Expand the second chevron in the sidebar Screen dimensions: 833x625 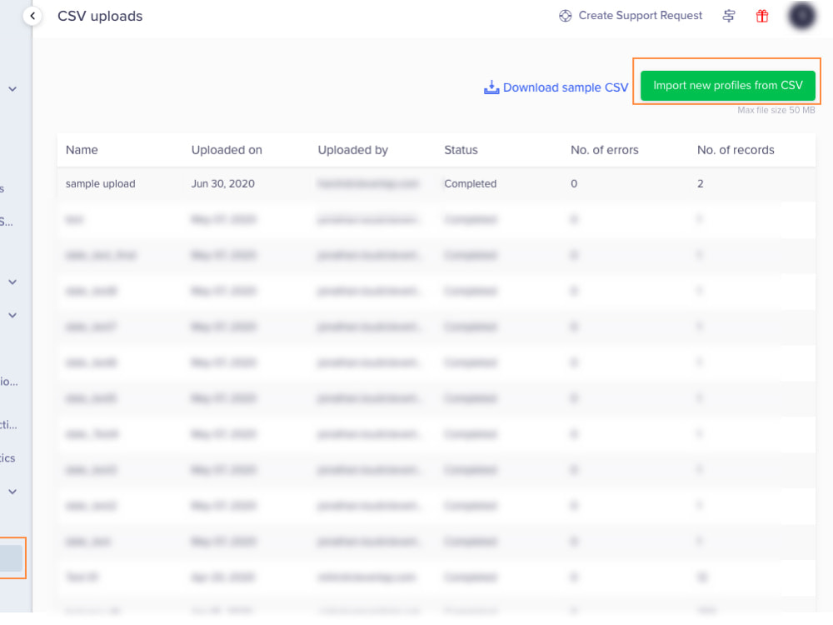[x=12, y=282]
